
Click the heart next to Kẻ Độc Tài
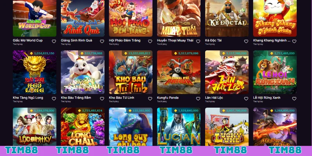(246, 41)
